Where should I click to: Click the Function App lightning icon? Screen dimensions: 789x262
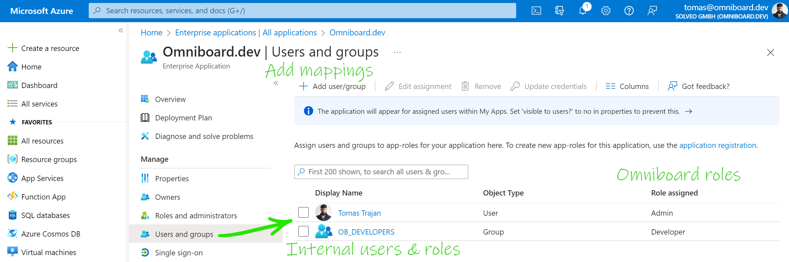[x=12, y=196]
